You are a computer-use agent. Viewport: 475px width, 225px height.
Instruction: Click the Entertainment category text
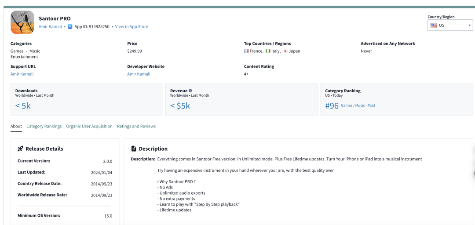tap(24, 57)
